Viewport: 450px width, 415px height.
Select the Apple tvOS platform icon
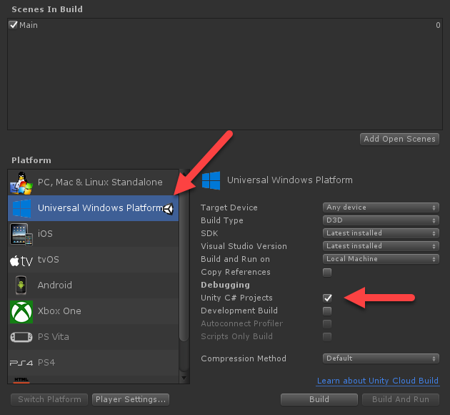[x=21, y=260]
